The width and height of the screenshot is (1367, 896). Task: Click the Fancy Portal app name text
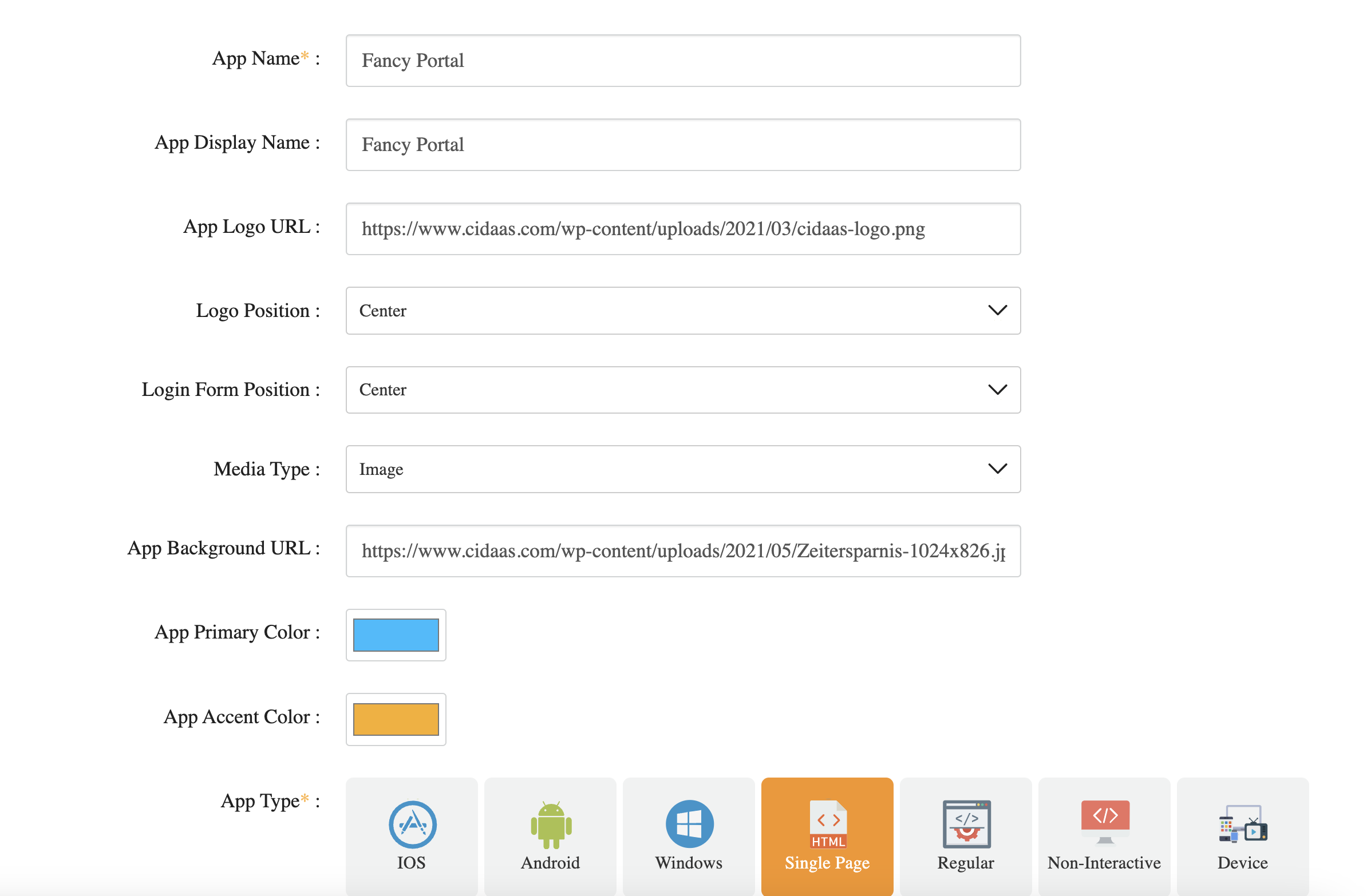click(412, 60)
